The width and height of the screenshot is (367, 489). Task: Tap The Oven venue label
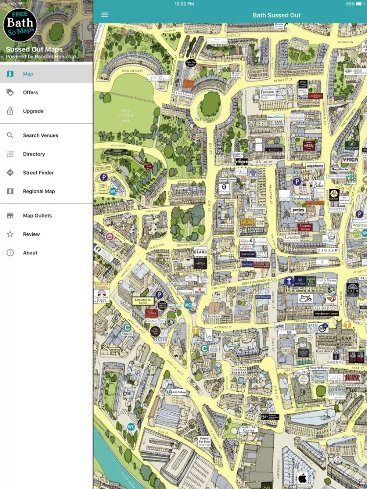[x=200, y=291]
